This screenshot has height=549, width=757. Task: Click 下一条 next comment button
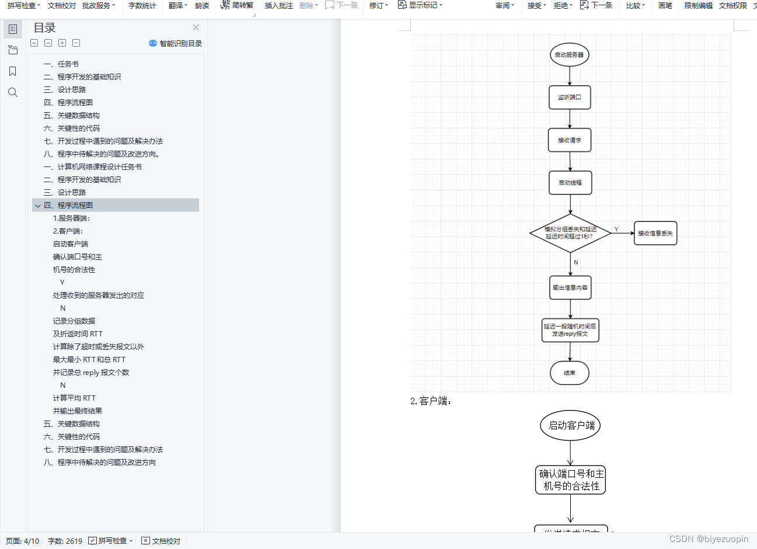coord(341,5)
